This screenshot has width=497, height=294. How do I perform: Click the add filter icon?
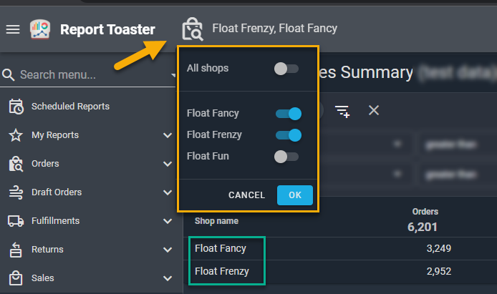(x=342, y=110)
